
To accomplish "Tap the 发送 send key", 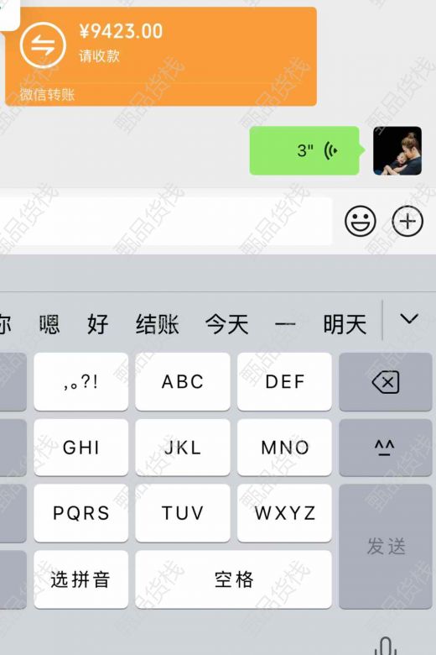I will pos(385,547).
